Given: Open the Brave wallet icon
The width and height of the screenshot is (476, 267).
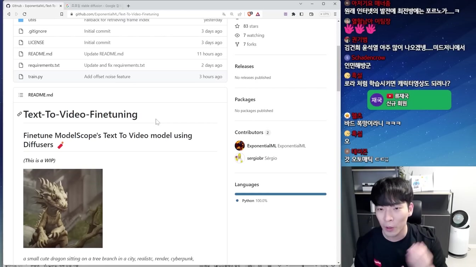Looking at the screenshot, I should pos(311,14).
